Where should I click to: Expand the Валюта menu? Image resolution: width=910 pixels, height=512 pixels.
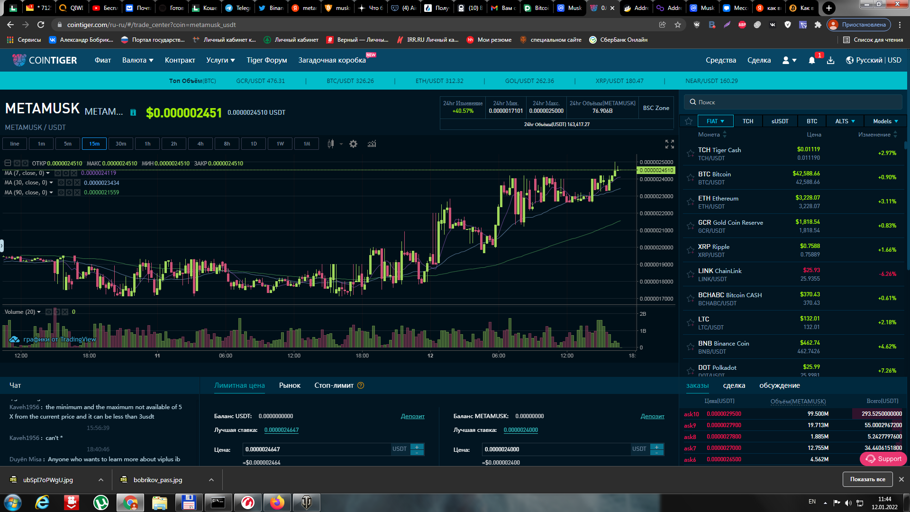click(x=137, y=60)
